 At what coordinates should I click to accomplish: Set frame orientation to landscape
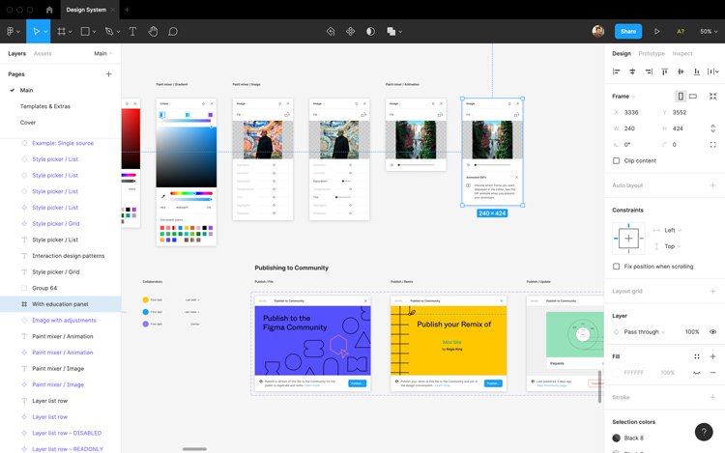tap(693, 96)
